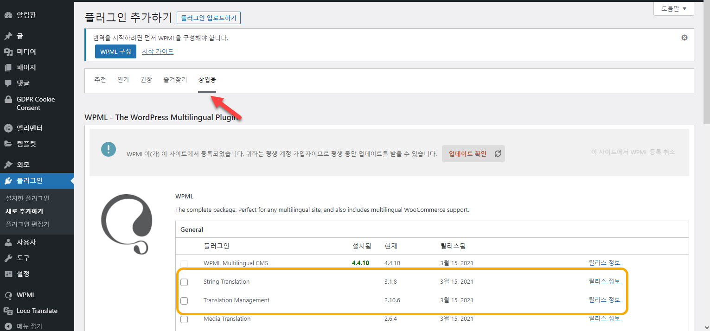Click the 설치됨 column header
Viewport: 710px width, 331px height.
pos(362,246)
